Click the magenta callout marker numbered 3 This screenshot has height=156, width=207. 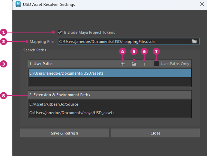pyautogui.click(x=4, y=64)
